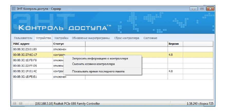
Task: Click the second status bar indicator icon
Action: click(x=20, y=103)
